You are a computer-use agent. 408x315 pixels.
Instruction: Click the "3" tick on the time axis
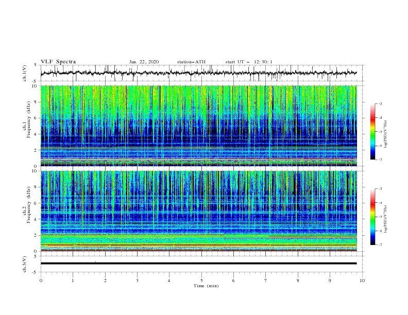point(137,281)
